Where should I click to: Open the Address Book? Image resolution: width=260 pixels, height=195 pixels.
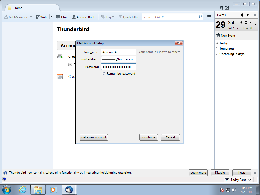tap(84, 17)
